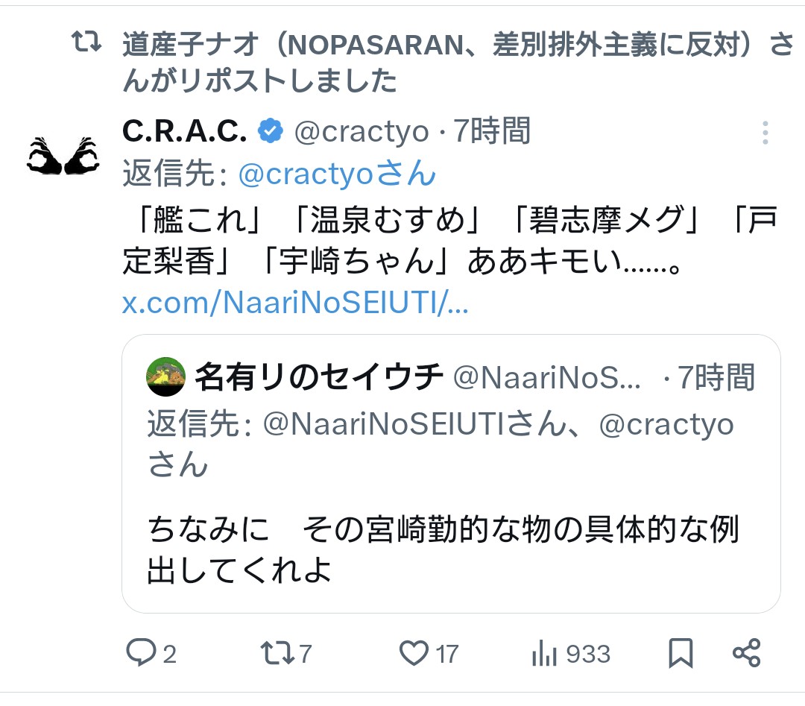Open the x.com/NaariNoSEIUTI link
The image size is (805, 706).
[295, 304]
